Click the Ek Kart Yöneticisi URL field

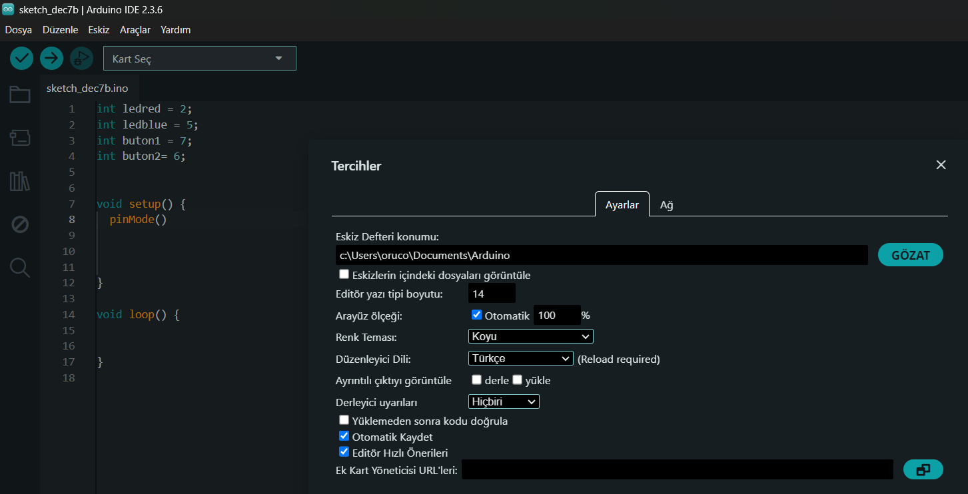tap(677, 469)
